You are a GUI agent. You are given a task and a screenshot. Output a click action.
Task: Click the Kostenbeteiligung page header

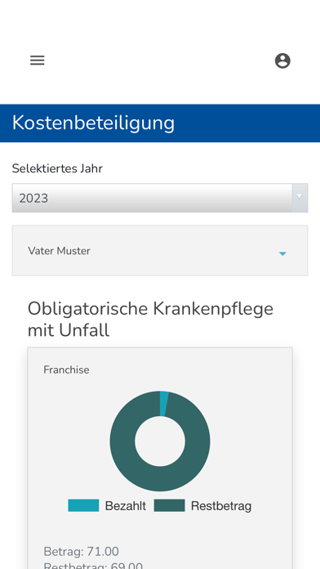pos(94,123)
